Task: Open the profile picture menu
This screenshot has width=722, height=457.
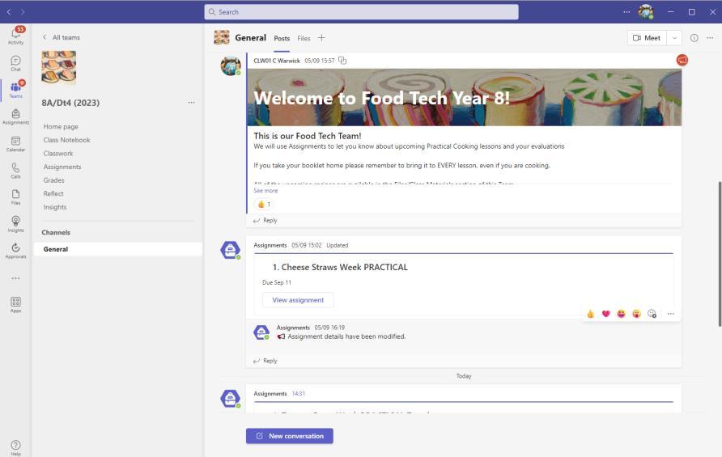Action: (646, 11)
